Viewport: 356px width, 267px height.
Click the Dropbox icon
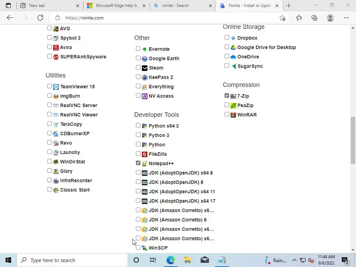click(x=233, y=38)
